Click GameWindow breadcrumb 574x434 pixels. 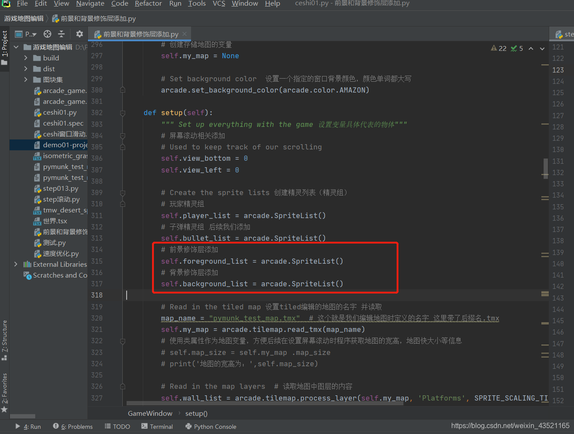[150, 413]
